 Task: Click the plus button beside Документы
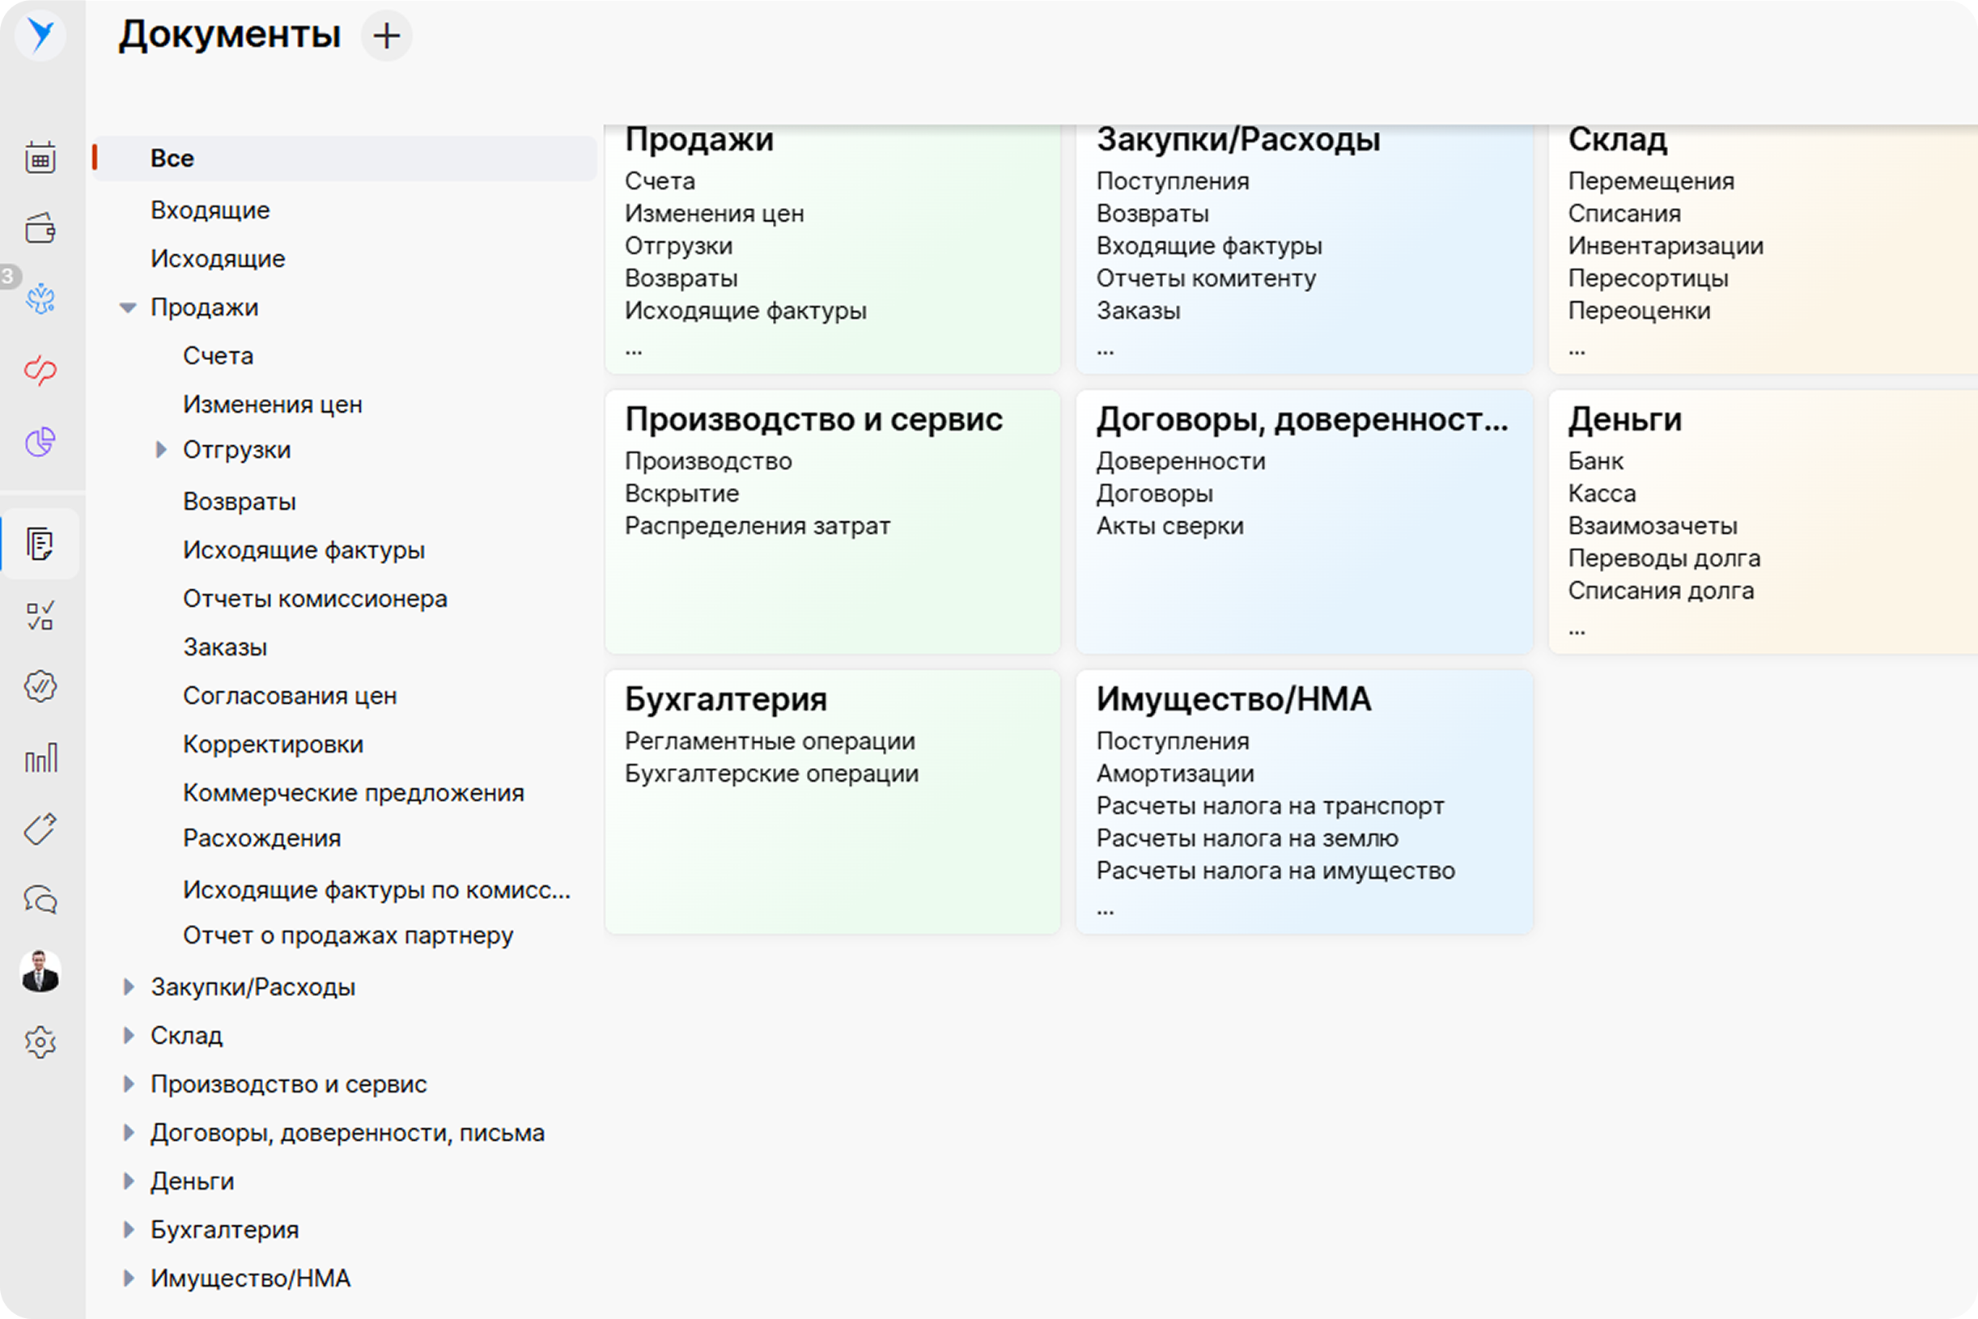coord(386,36)
